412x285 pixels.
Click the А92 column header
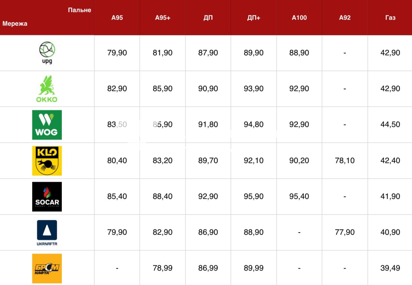[345, 18]
